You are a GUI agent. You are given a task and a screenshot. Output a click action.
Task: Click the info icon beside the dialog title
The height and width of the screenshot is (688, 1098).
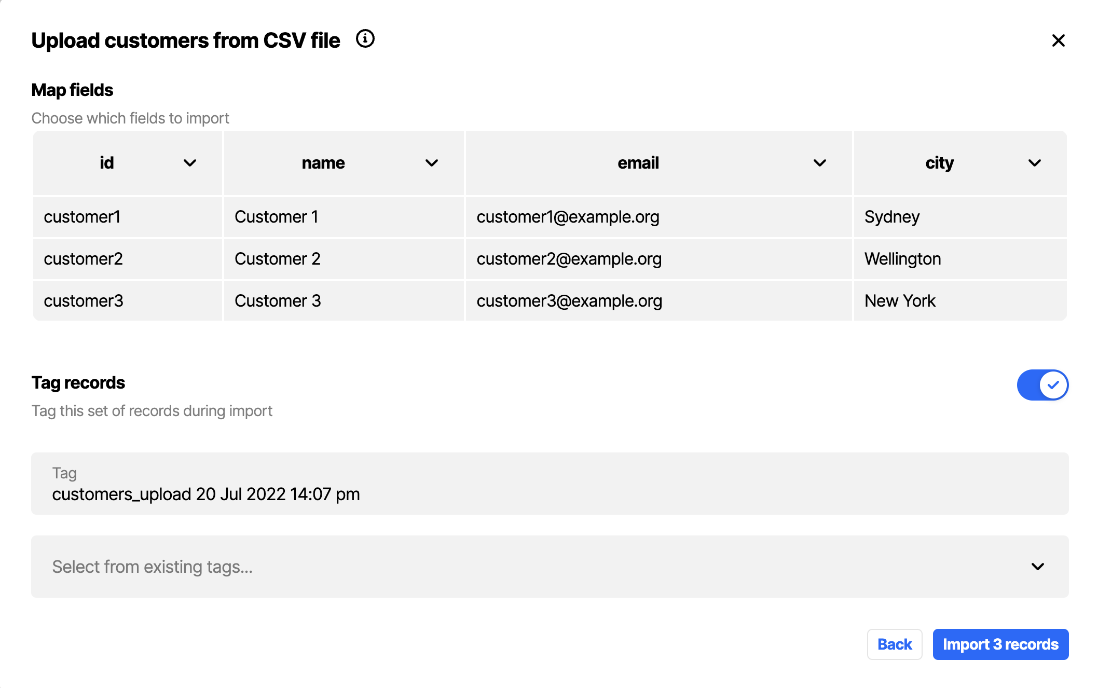[365, 39]
